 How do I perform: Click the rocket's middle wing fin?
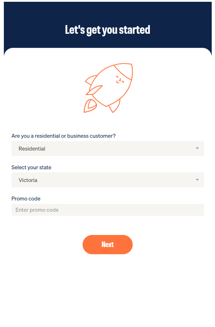94,90
